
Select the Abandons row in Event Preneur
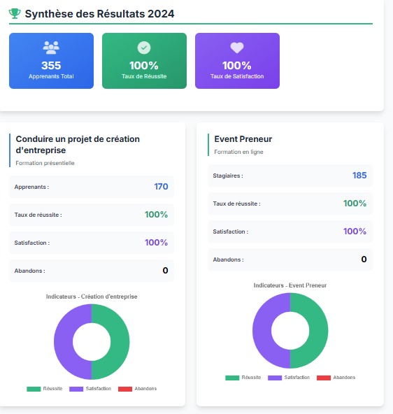coord(290,259)
